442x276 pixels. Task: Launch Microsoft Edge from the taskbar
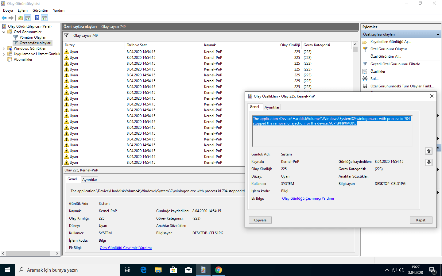click(143, 270)
